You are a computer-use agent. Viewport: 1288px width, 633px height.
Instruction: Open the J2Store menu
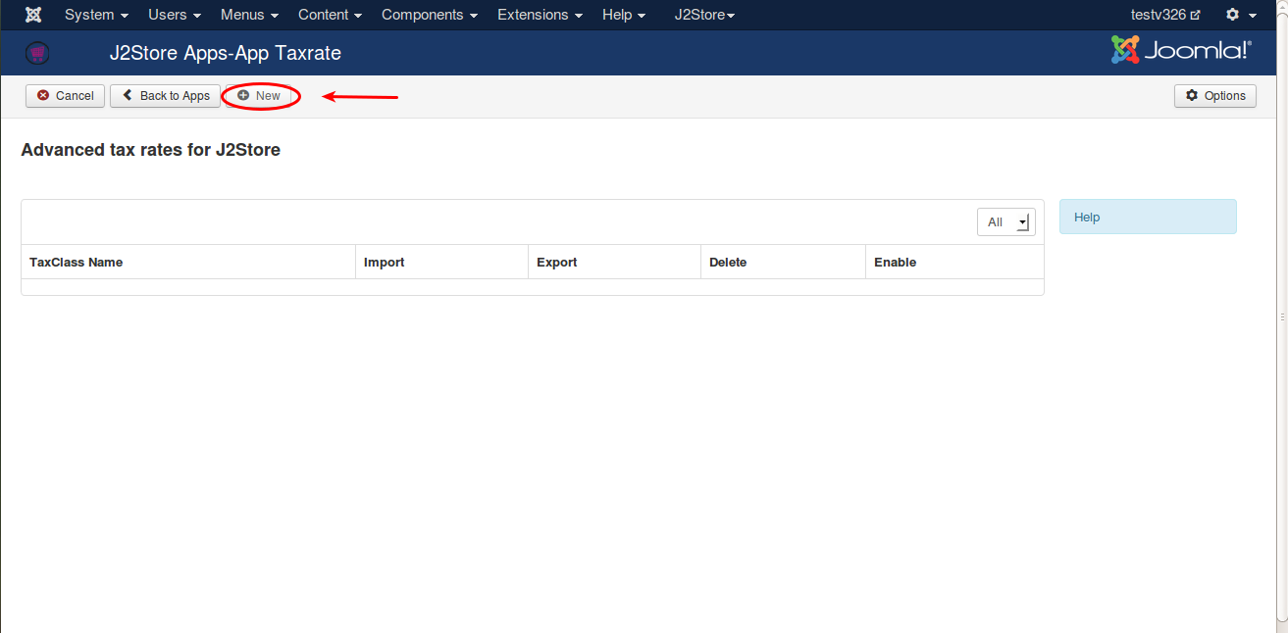704,15
